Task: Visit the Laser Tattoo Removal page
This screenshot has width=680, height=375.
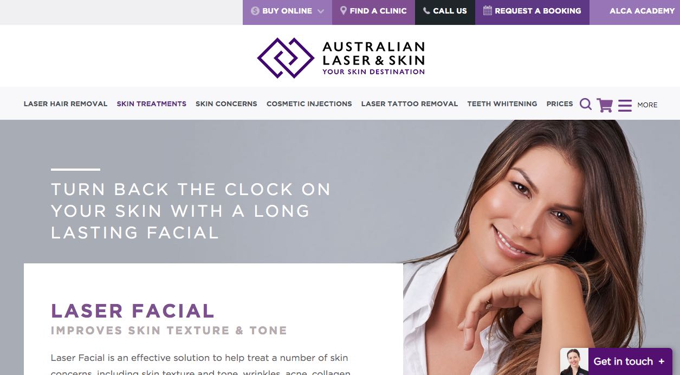Action: click(x=410, y=104)
